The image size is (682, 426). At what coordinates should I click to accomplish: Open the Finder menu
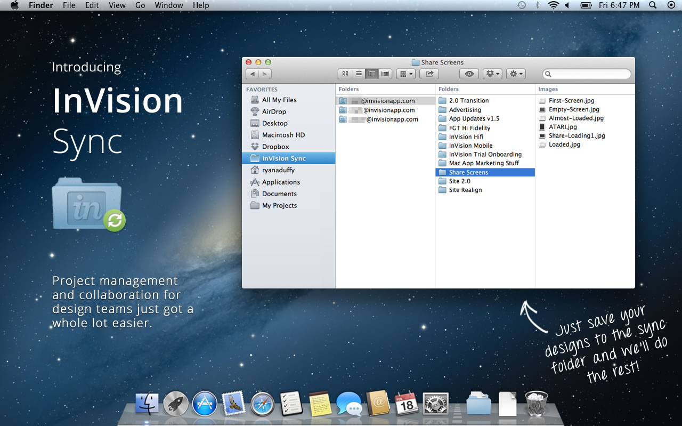pos(40,5)
